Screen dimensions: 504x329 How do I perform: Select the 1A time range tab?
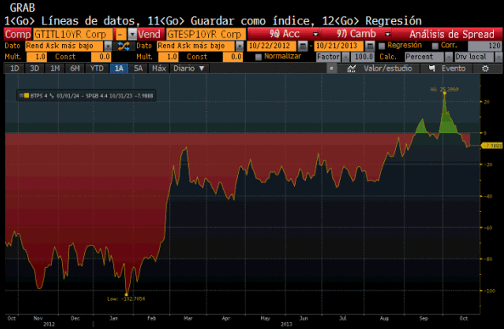pyautogui.click(x=119, y=69)
